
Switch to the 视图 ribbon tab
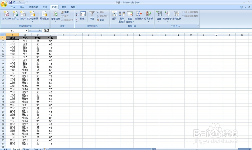point(73,7)
